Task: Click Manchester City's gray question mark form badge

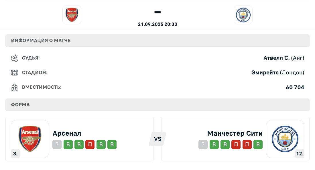Action: coord(203,144)
